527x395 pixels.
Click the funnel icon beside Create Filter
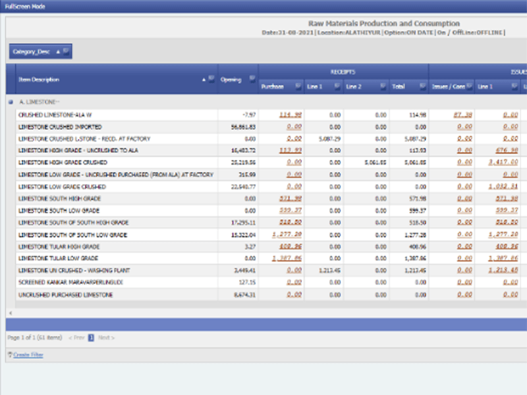(10, 354)
